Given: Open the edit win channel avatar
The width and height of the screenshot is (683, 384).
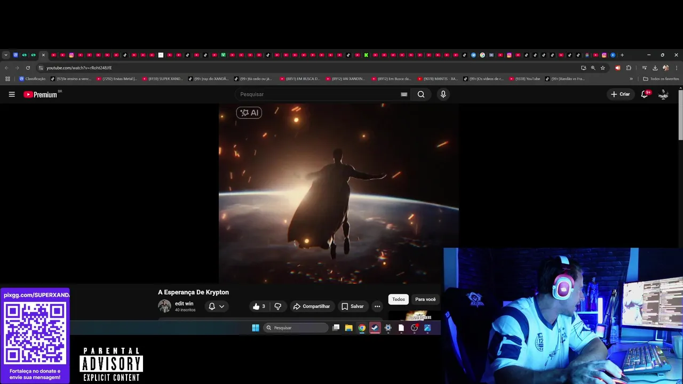Looking at the screenshot, I should pos(164,306).
